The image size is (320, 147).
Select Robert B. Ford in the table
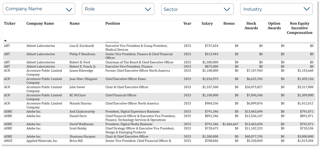point(80,62)
